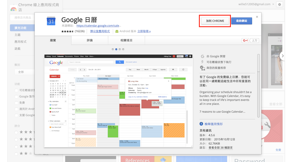Switch to 總覽 tab

pos(53,40)
